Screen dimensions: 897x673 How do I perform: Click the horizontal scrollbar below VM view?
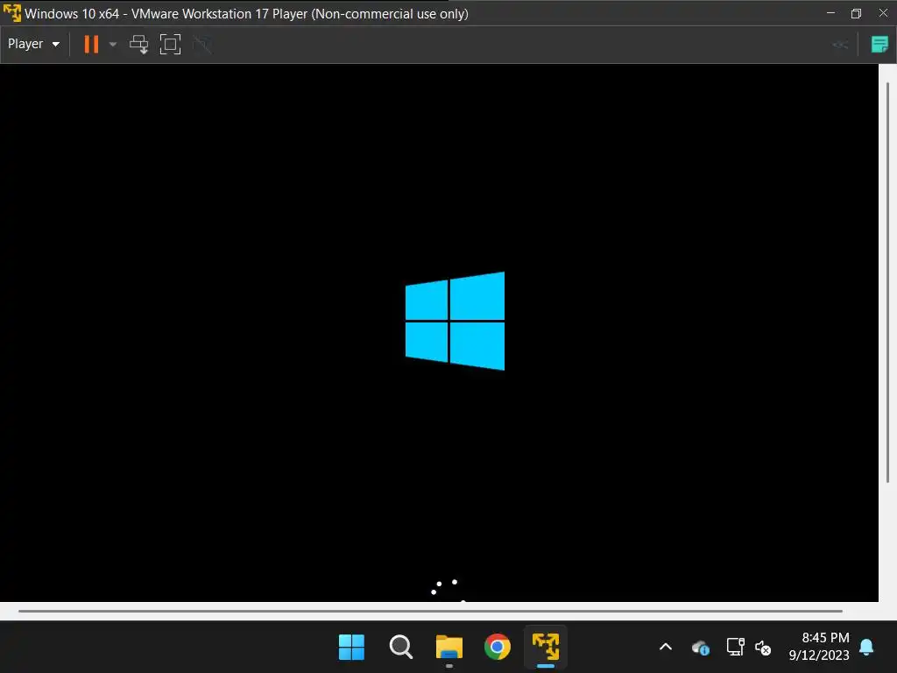(430, 611)
